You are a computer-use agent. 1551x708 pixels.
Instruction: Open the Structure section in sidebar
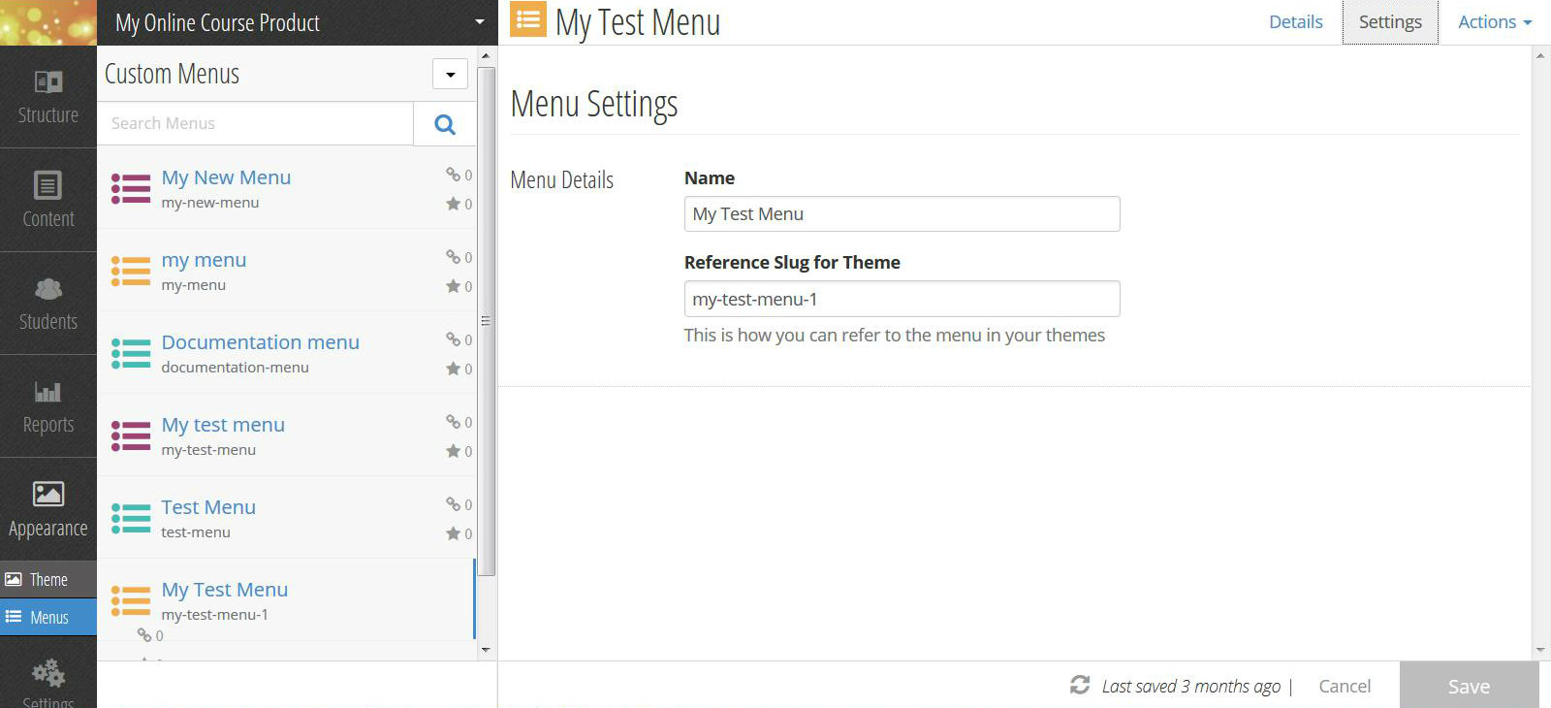click(x=48, y=97)
